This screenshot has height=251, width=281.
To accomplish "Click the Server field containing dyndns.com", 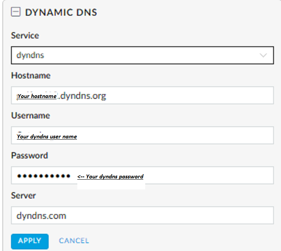I will 142,215.
